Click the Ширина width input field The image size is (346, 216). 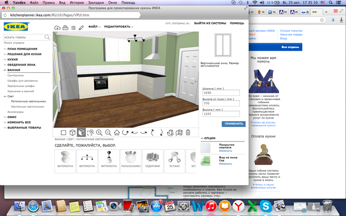(x=221, y=93)
